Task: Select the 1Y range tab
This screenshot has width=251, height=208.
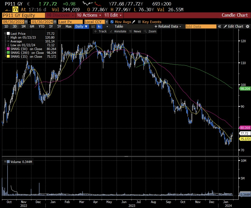Action: (51, 26)
